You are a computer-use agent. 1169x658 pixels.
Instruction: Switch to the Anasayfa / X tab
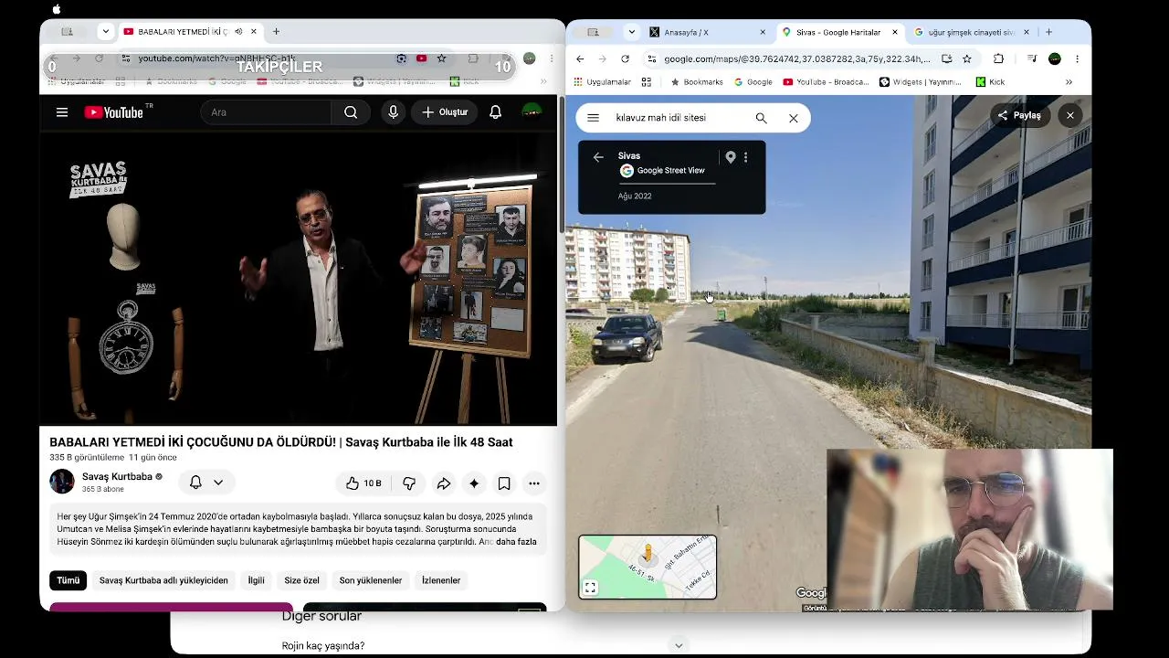[706, 32]
